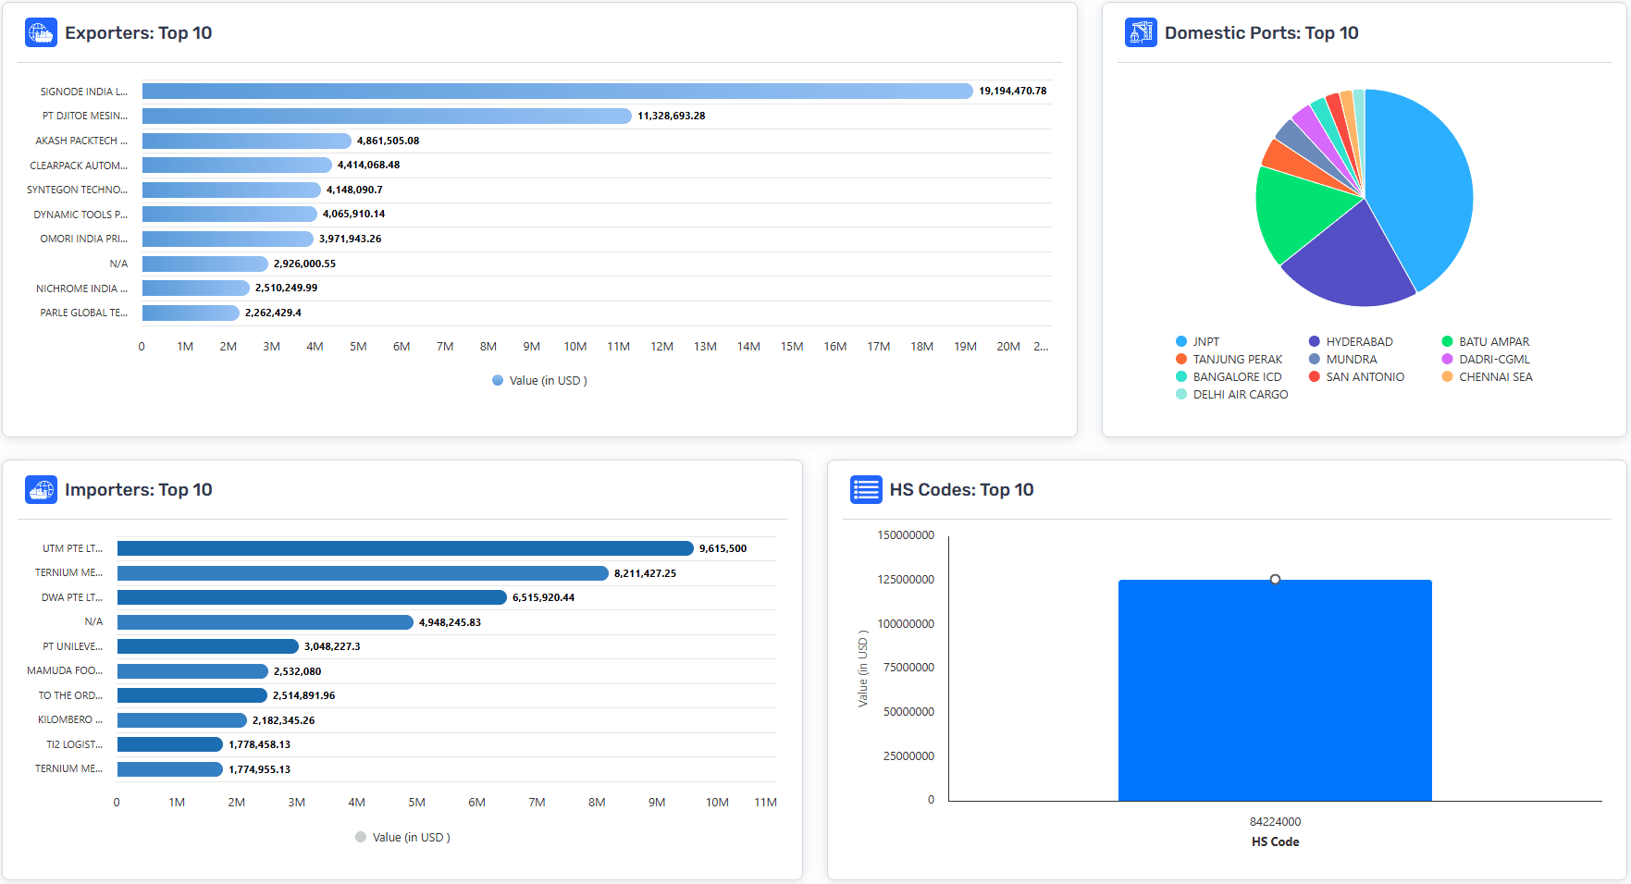Click the Exporters globe-ship icon
The width and height of the screenshot is (1631, 884).
tap(41, 33)
